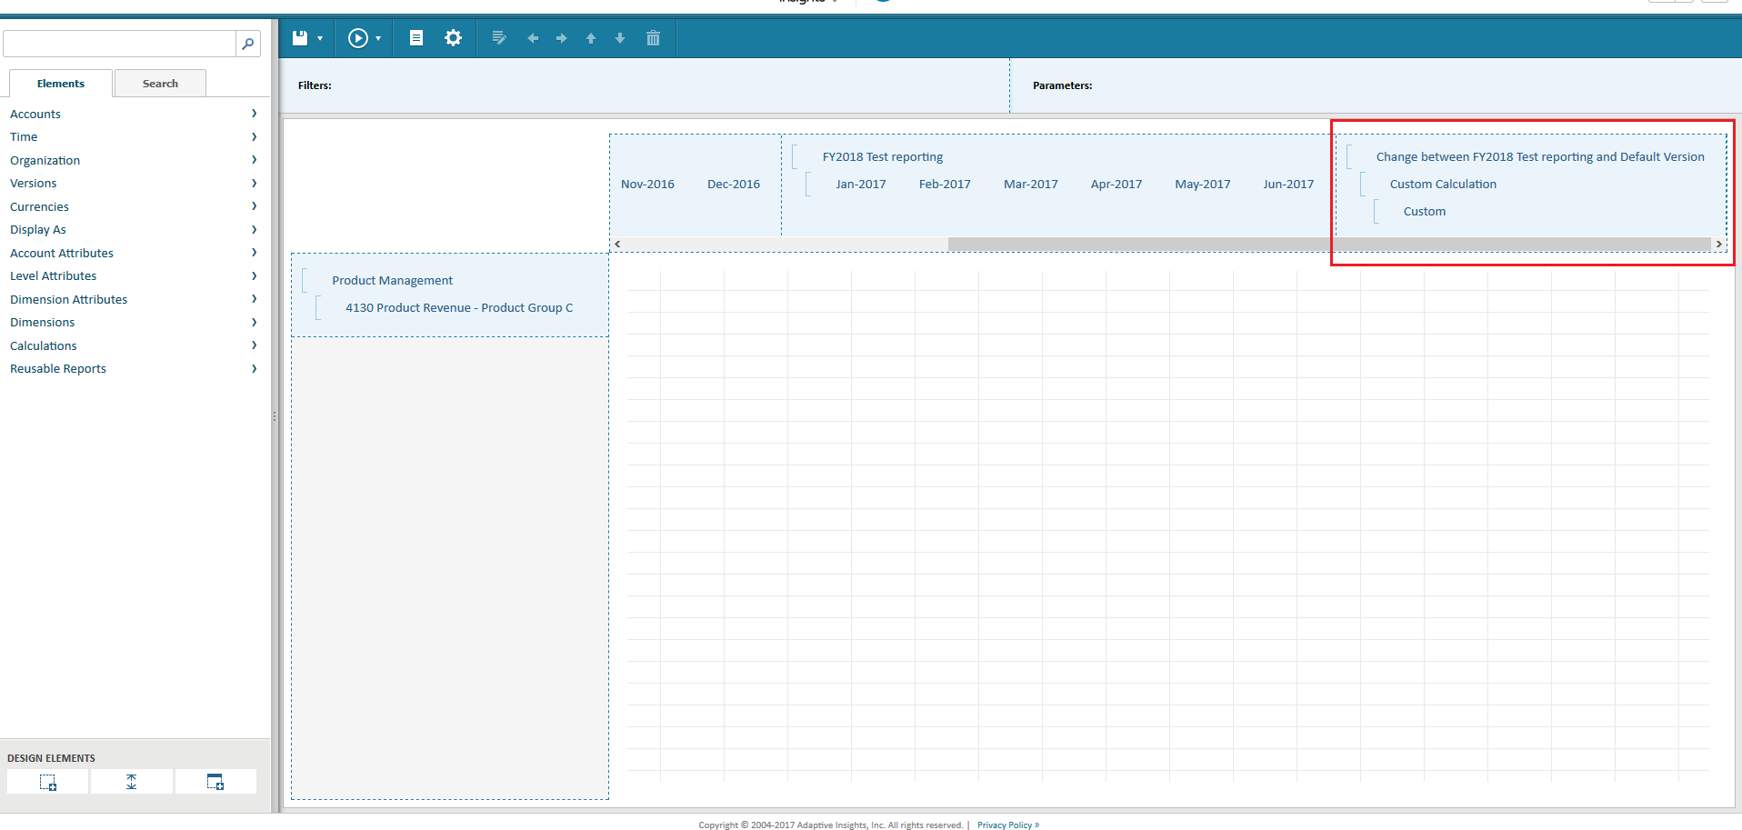Click the Save report icon
Viewport: 1742px width, 830px height.
pyautogui.click(x=300, y=38)
